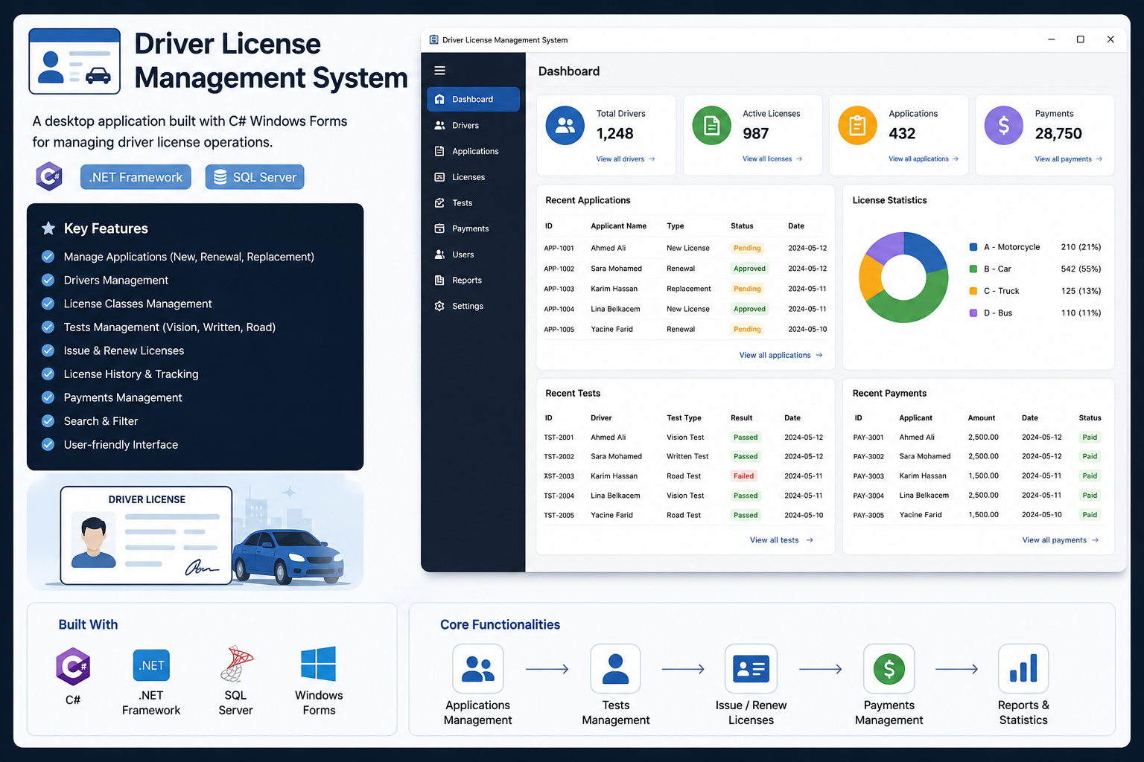
Task: Click the app icon in window title bar
Action: (x=433, y=40)
